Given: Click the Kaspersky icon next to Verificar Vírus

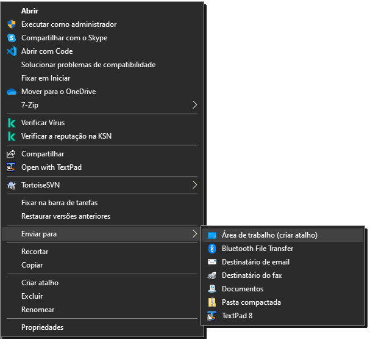Looking at the screenshot, I should (x=11, y=123).
